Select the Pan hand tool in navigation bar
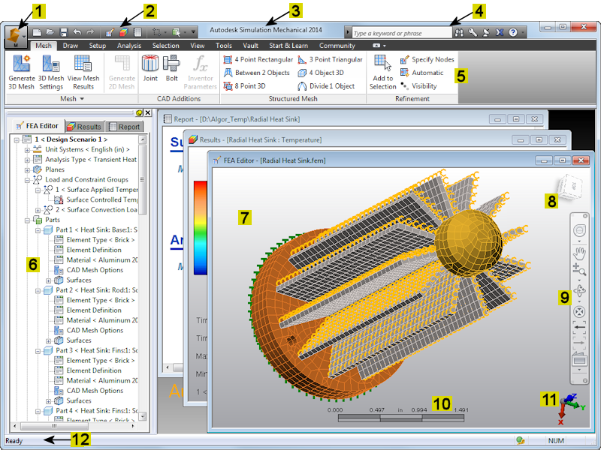 click(579, 253)
